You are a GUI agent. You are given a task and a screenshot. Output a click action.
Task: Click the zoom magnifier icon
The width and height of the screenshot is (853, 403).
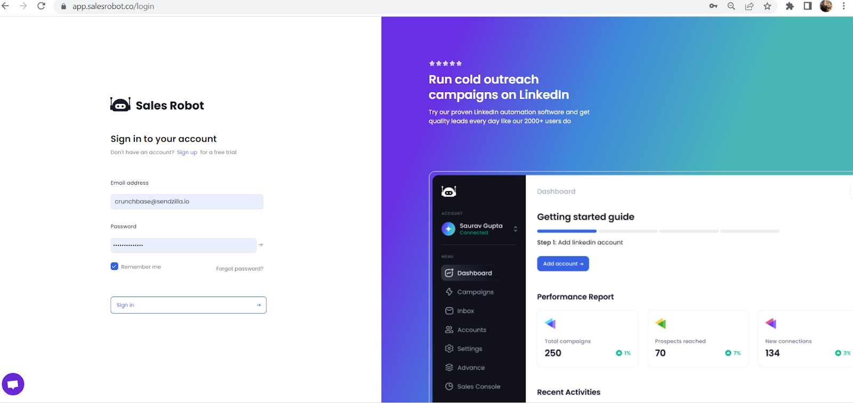click(x=731, y=6)
